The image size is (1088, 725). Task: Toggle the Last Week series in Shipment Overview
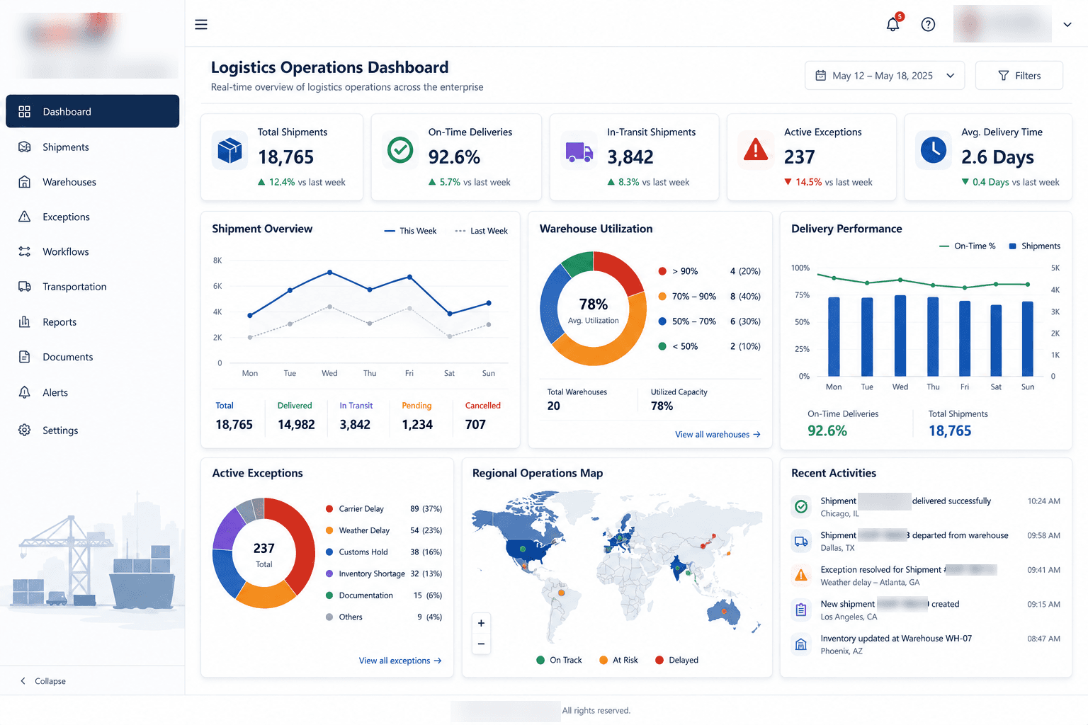click(x=481, y=231)
